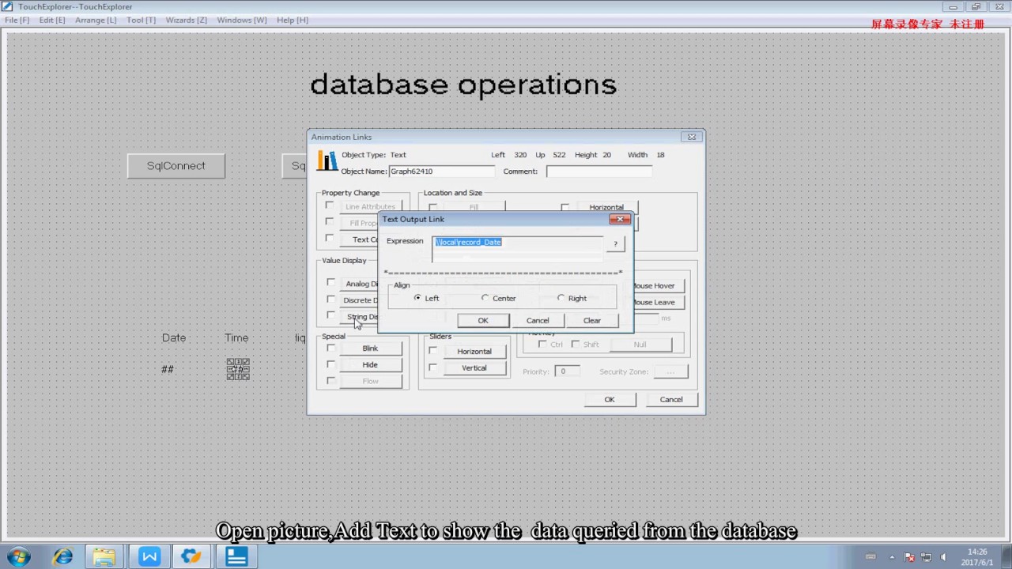The width and height of the screenshot is (1012, 569).
Task: Close the Text Output Link dialog
Action: point(620,219)
